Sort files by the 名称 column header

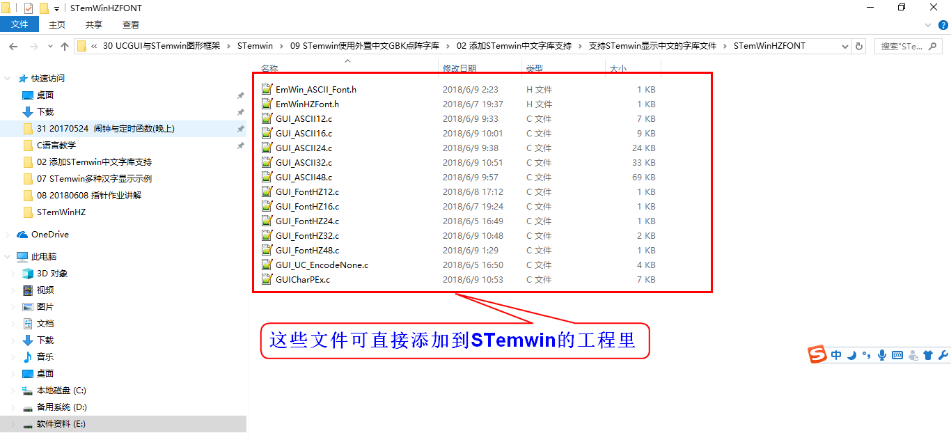coord(269,69)
